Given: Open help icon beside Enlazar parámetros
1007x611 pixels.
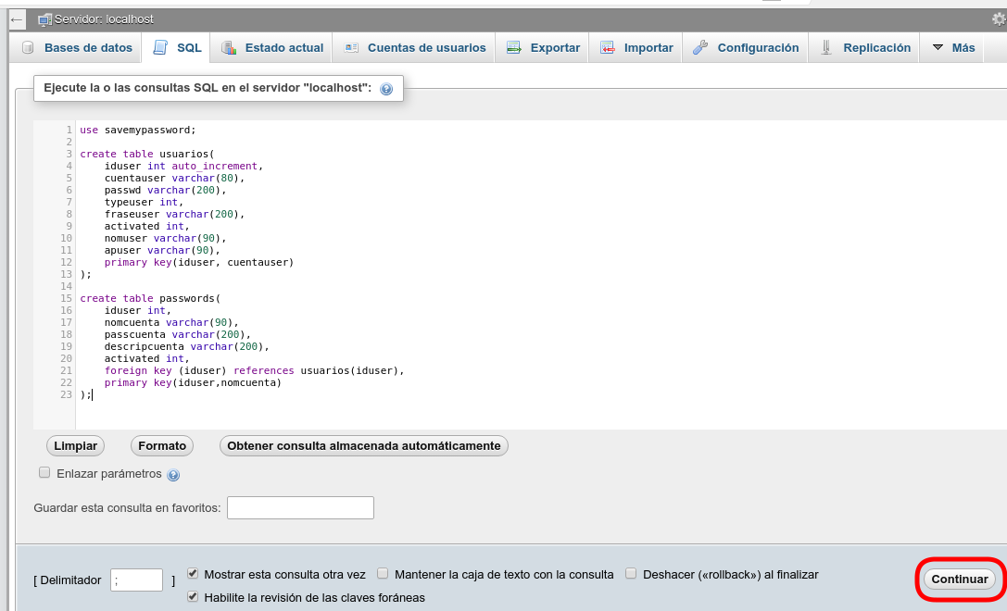Looking at the screenshot, I should 173,475.
